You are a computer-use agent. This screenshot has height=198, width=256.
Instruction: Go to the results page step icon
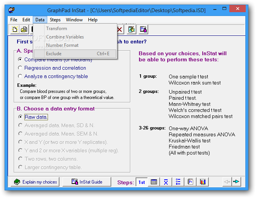click(x=190, y=182)
